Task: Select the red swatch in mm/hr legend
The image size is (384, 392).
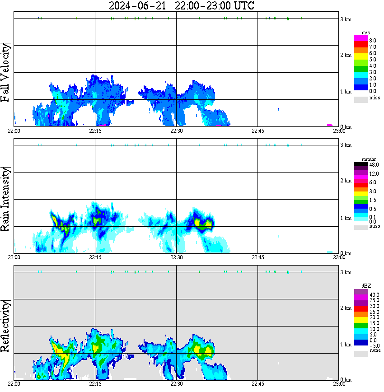Action: coord(361,185)
